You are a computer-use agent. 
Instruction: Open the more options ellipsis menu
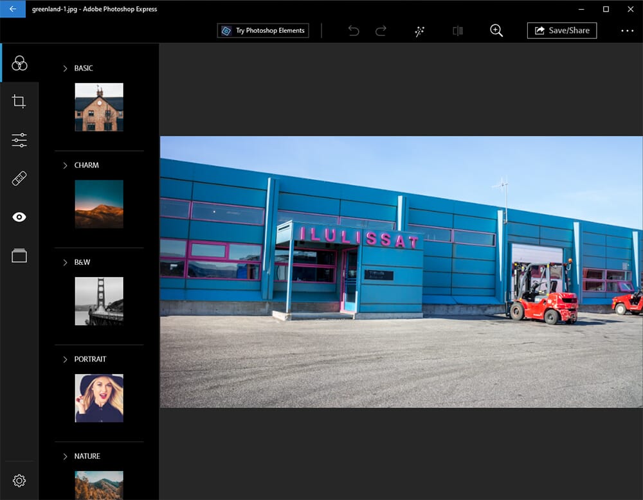627,31
